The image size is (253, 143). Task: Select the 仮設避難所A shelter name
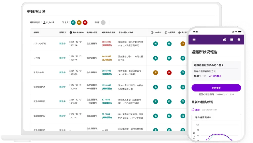pyautogui.click(x=39, y=87)
